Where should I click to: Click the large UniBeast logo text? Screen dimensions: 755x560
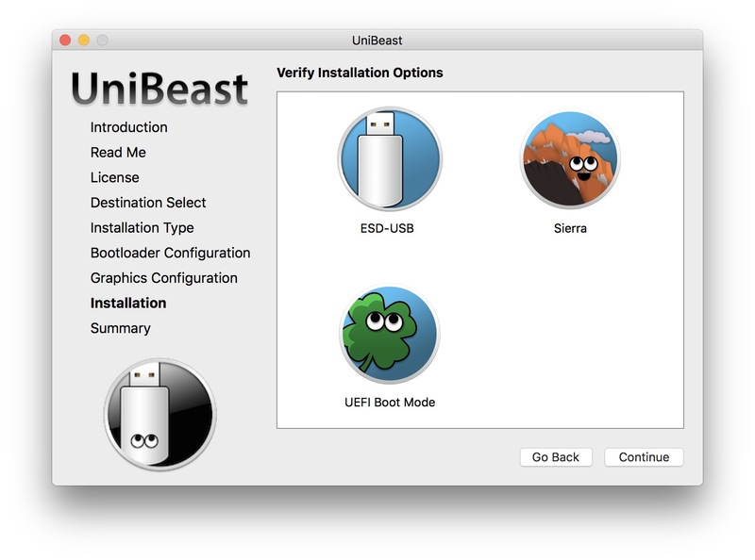(159, 89)
